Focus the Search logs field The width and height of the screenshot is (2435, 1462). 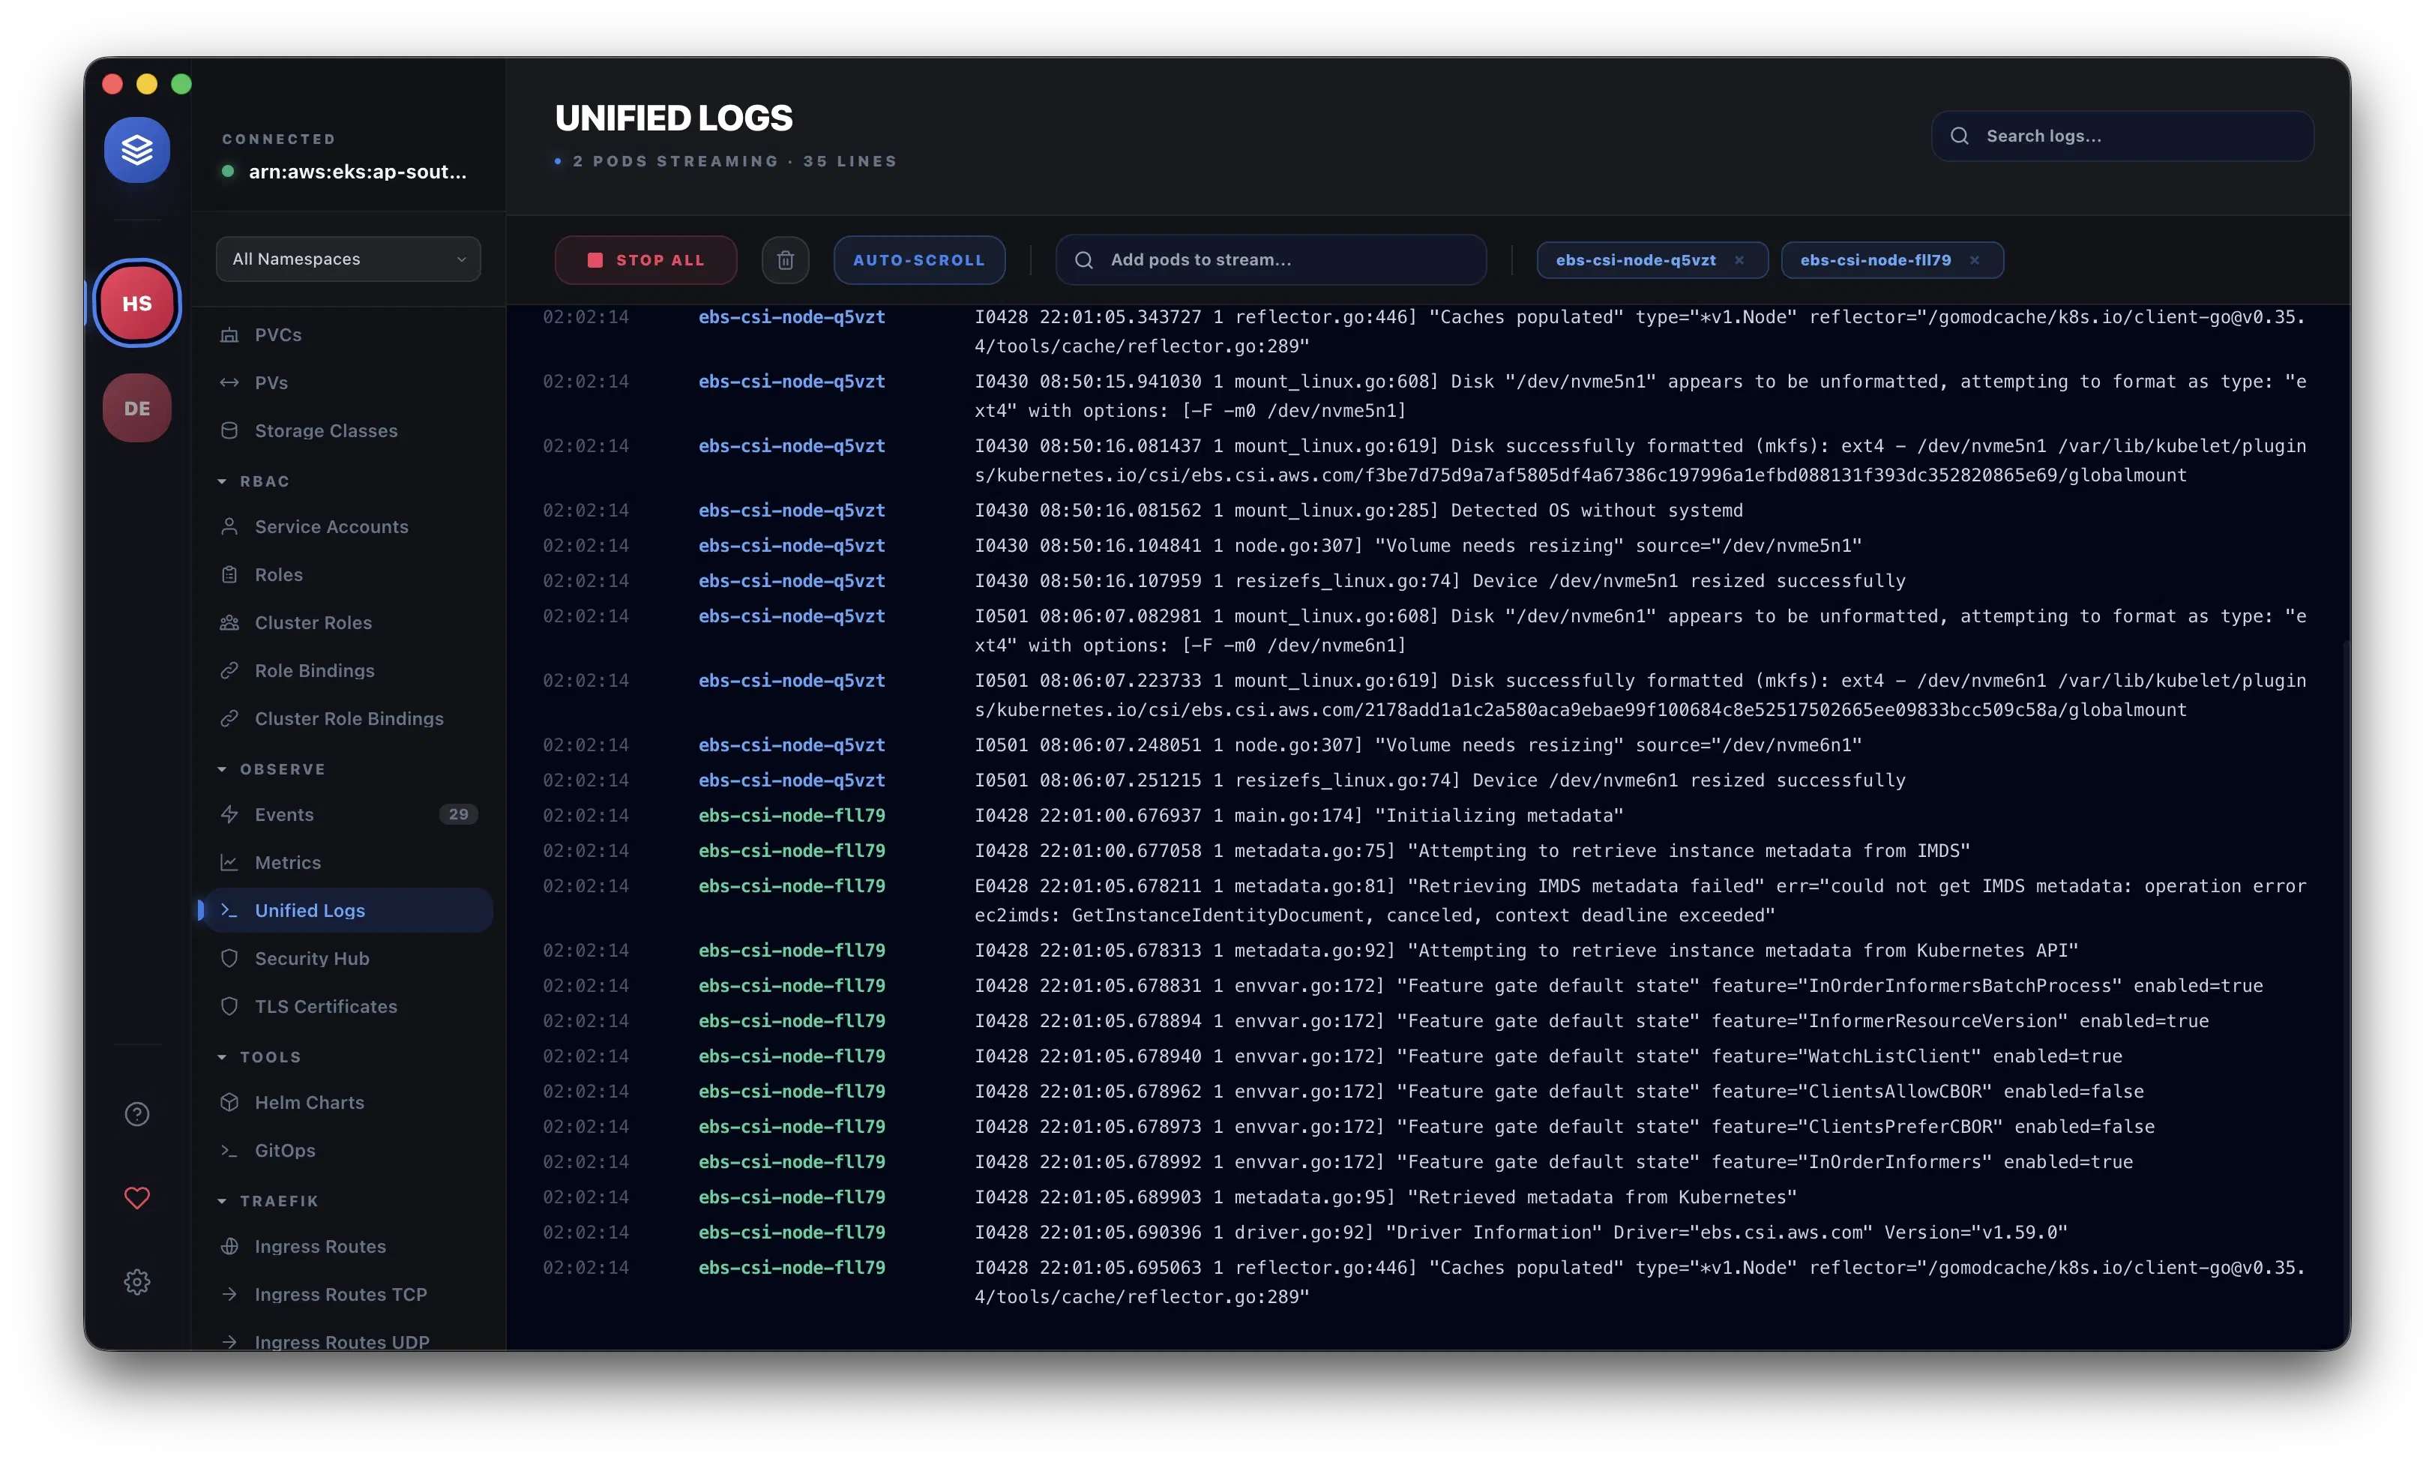pyautogui.click(x=2122, y=136)
